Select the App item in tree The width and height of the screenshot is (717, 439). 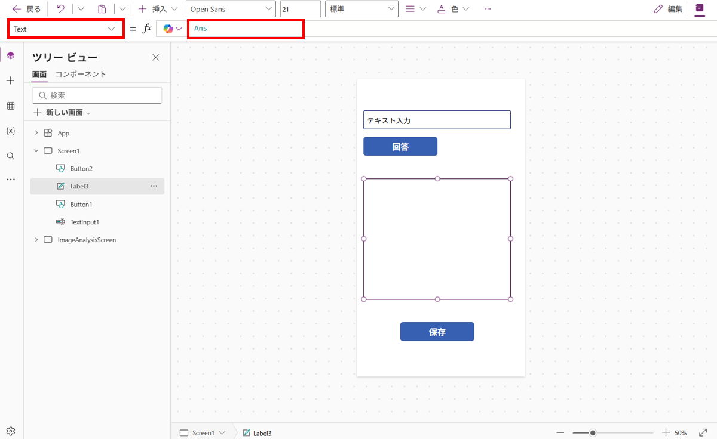point(63,133)
